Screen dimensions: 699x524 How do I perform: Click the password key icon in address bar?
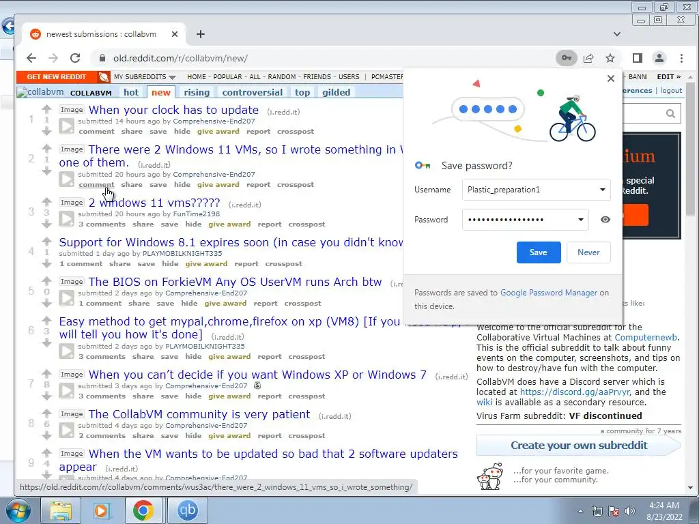pos(566,58)
